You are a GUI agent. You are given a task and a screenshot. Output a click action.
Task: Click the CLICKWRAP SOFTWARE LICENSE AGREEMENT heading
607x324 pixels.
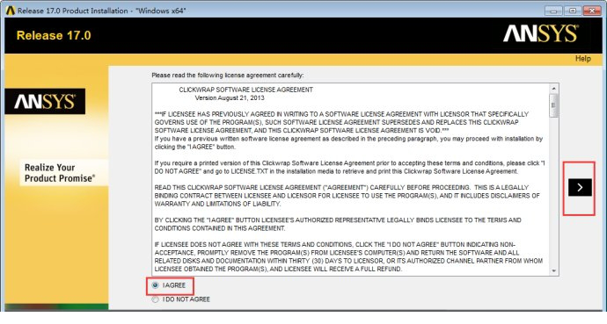[245, 90]
